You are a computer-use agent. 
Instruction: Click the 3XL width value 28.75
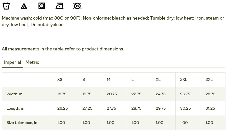point(210,94)
